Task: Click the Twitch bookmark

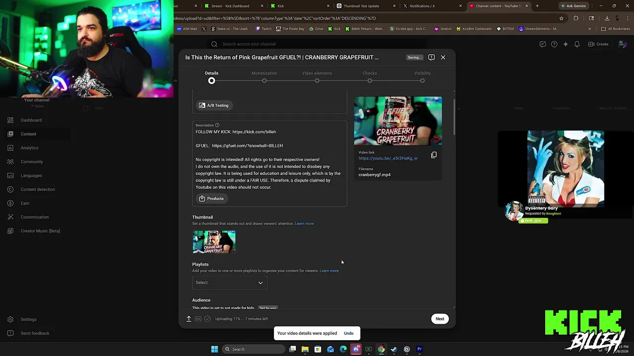Action: [x=264, y=29]
